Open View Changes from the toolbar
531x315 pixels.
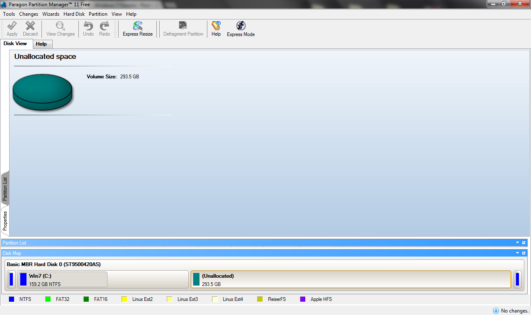[61, 29]
